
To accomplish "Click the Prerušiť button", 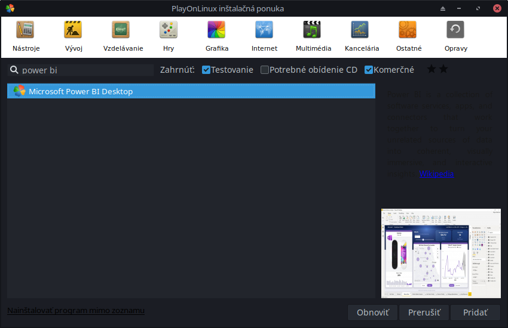I will (x=424, y=312).
